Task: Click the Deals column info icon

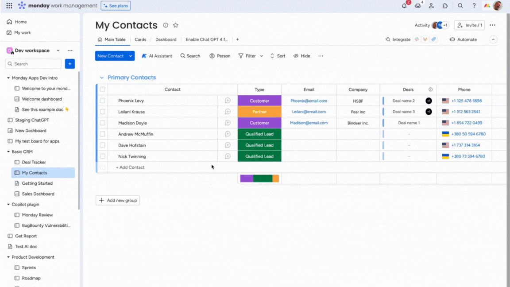Action: (430, 89)
